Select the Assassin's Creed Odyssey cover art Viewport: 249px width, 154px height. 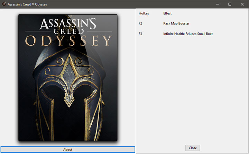pyautogui.click(x=68, y=78)
